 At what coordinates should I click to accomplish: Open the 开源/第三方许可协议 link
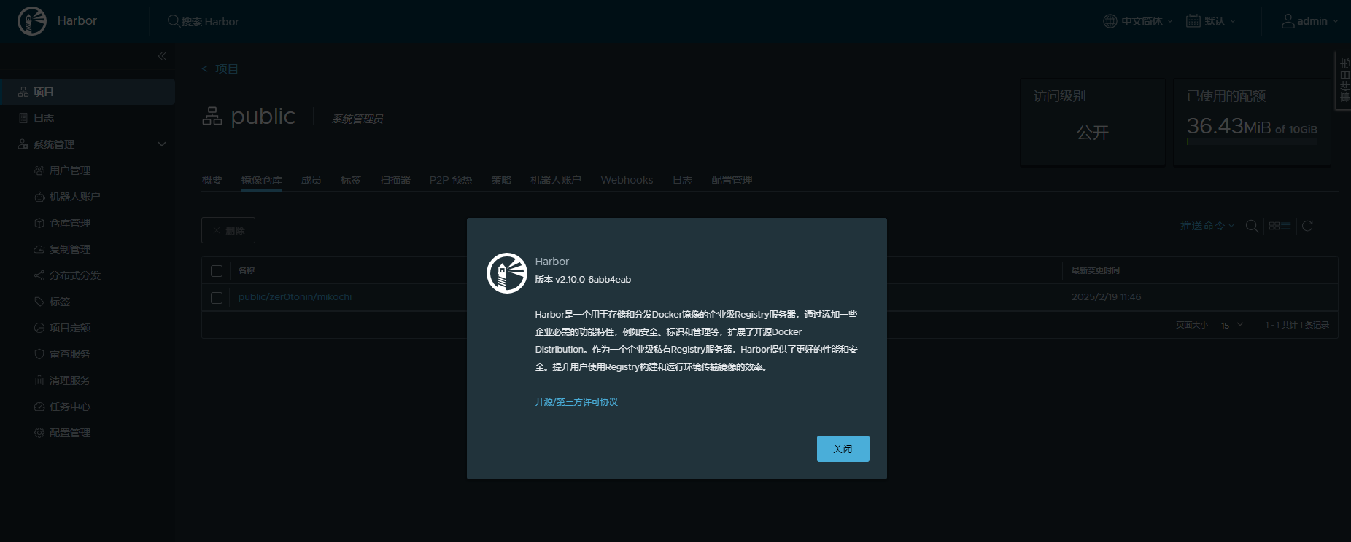[576, 402]
